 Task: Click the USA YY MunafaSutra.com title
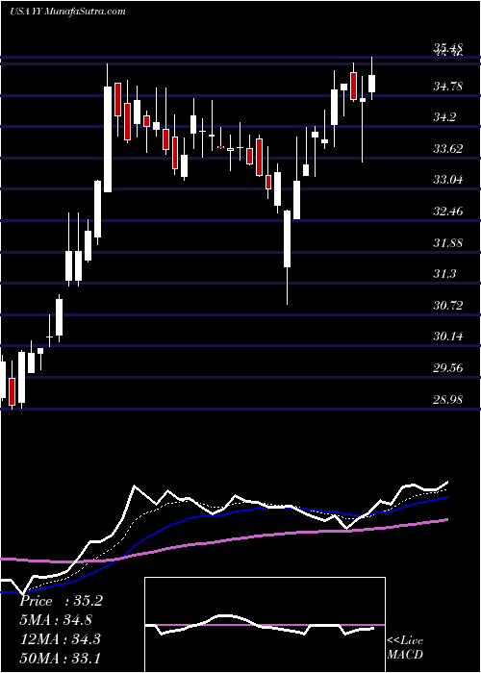(x=67, y=12)
